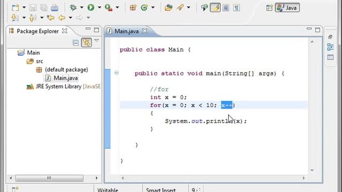The image size is (342, 192).
Task: Click Collapse All in Package Explorer
Action: [76, 43]
